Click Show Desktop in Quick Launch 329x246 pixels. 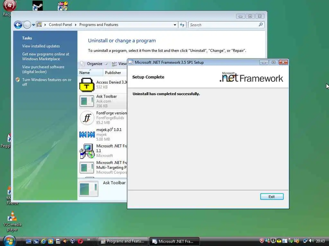coord(29,241)
